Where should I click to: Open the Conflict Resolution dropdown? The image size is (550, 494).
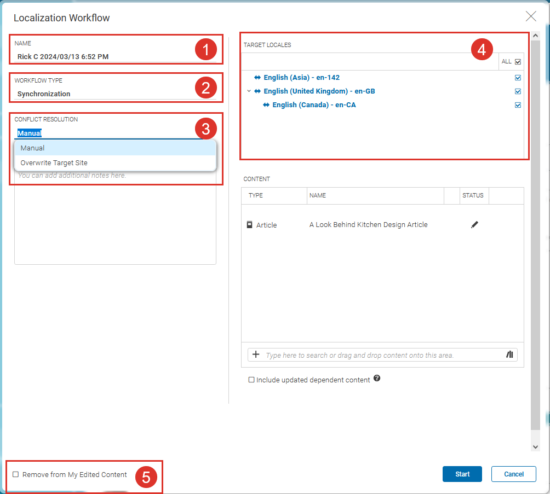[x=30, y=132]
